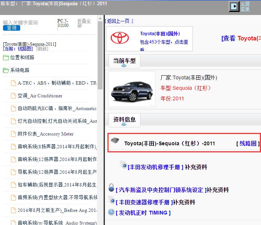This screenshot has height=225, width=261.
Task: Click [Toyota(丰田)-Sequoia-2011] heading text
Action: [30, 44]
